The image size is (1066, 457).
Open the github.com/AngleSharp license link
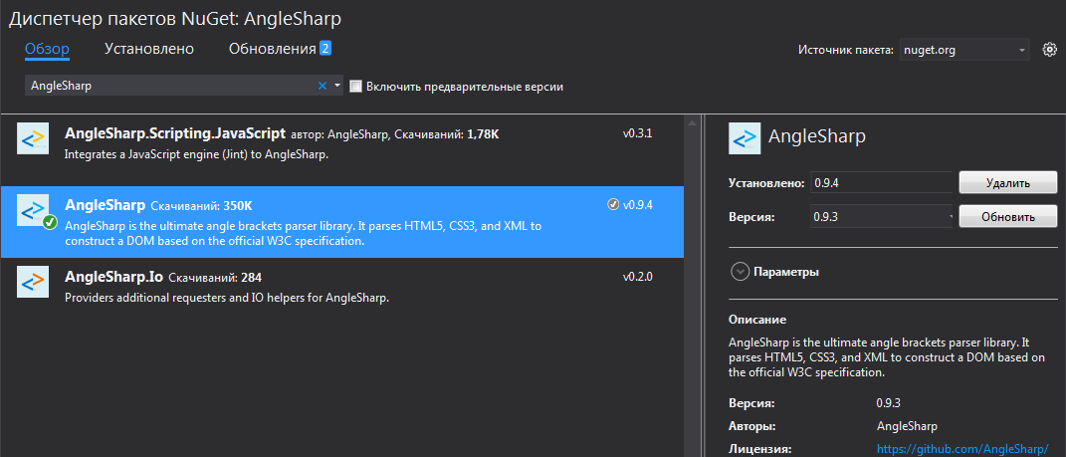[x=963, y=449]
